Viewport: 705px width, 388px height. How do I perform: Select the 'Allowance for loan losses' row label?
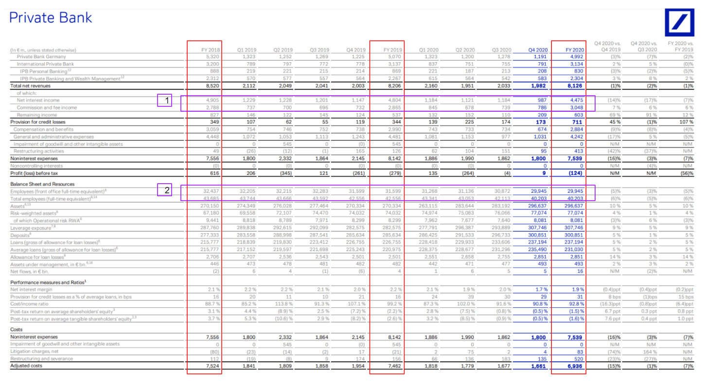coord(38,257)
